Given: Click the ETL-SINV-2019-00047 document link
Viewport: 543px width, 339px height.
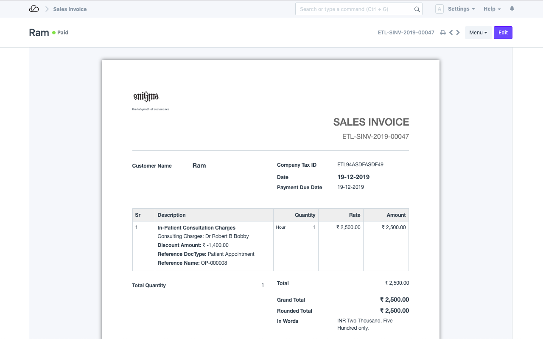Looking at the screenshot, I should 406,32.
